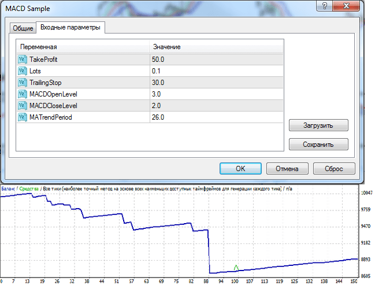Click the Сброс button
The height and width of the screenshot is (289, 375).
(334, 169)
